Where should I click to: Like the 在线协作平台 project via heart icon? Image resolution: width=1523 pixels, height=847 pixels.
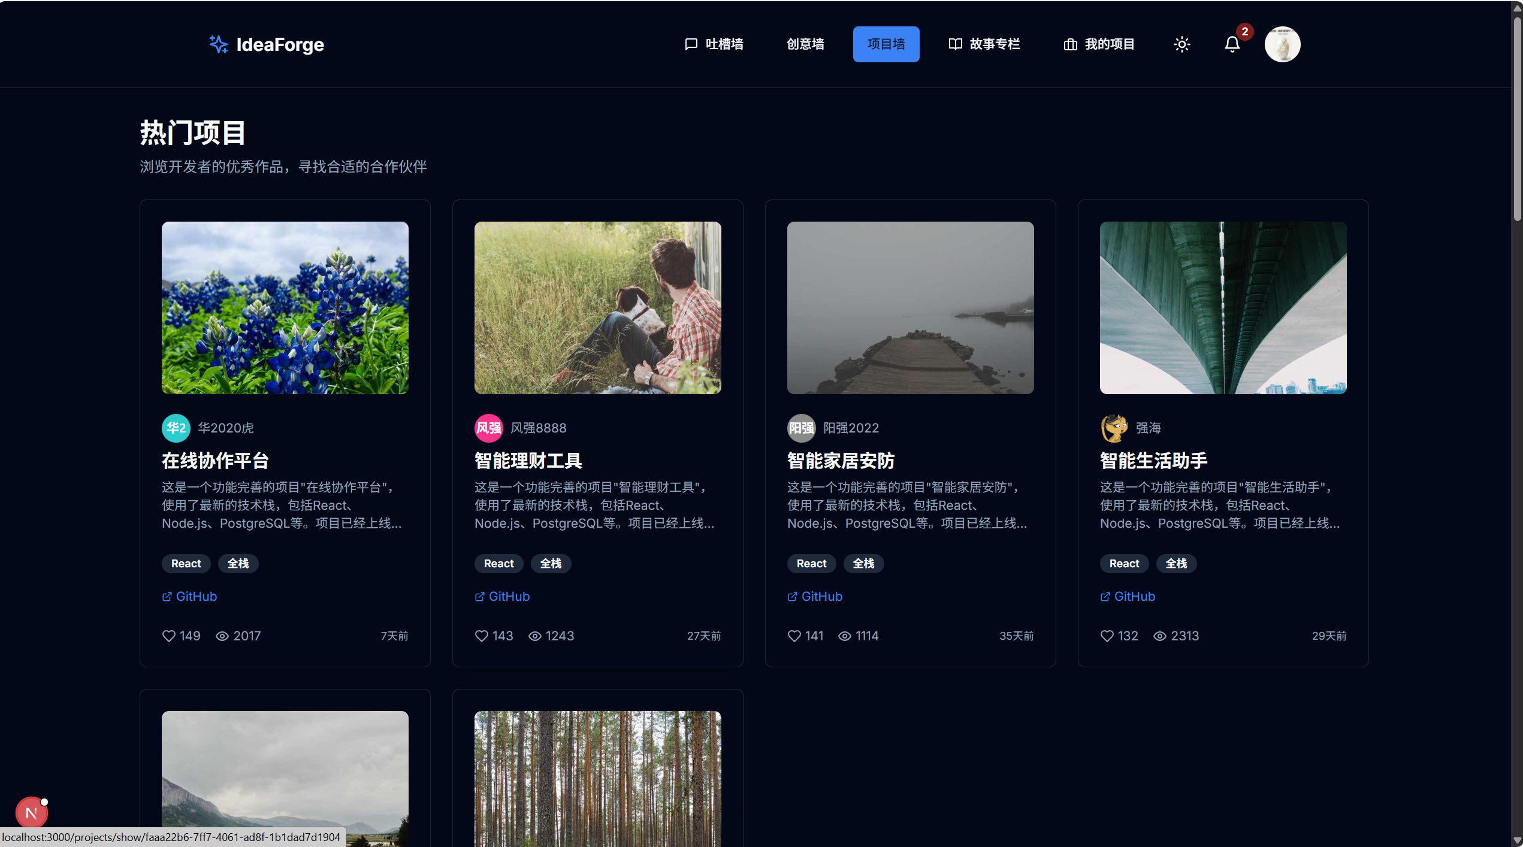(x=169, y=636)
